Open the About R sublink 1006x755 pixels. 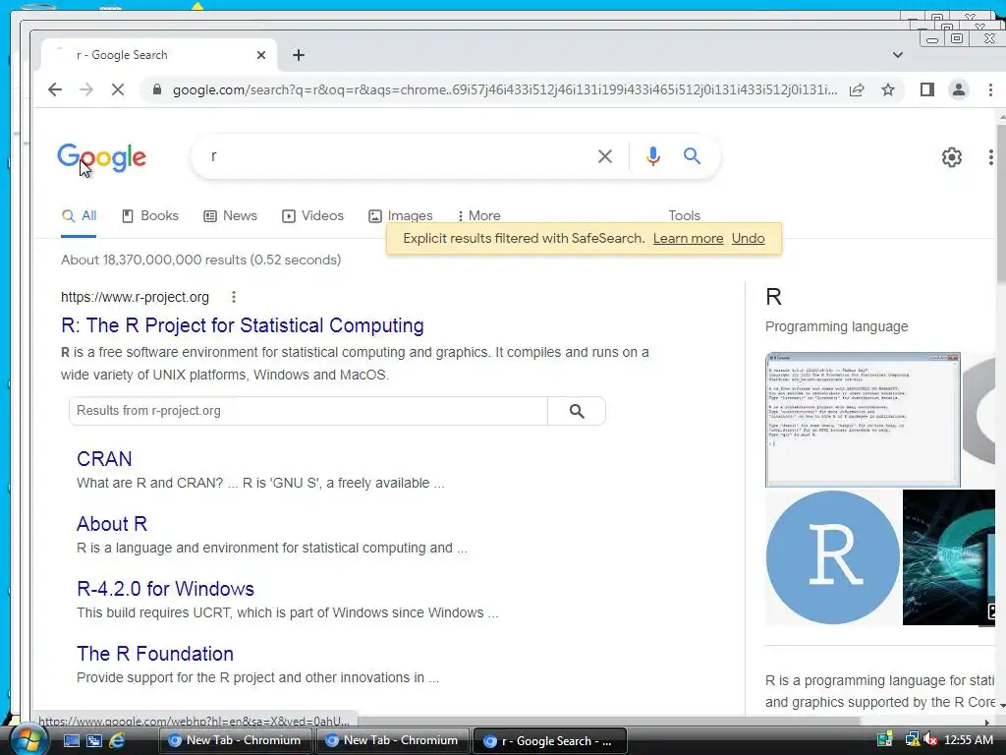point(112,524)
